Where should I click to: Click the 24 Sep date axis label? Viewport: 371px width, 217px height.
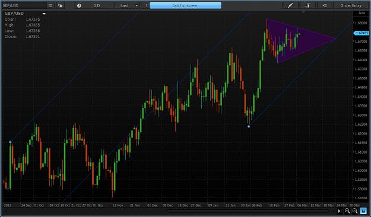26,205
